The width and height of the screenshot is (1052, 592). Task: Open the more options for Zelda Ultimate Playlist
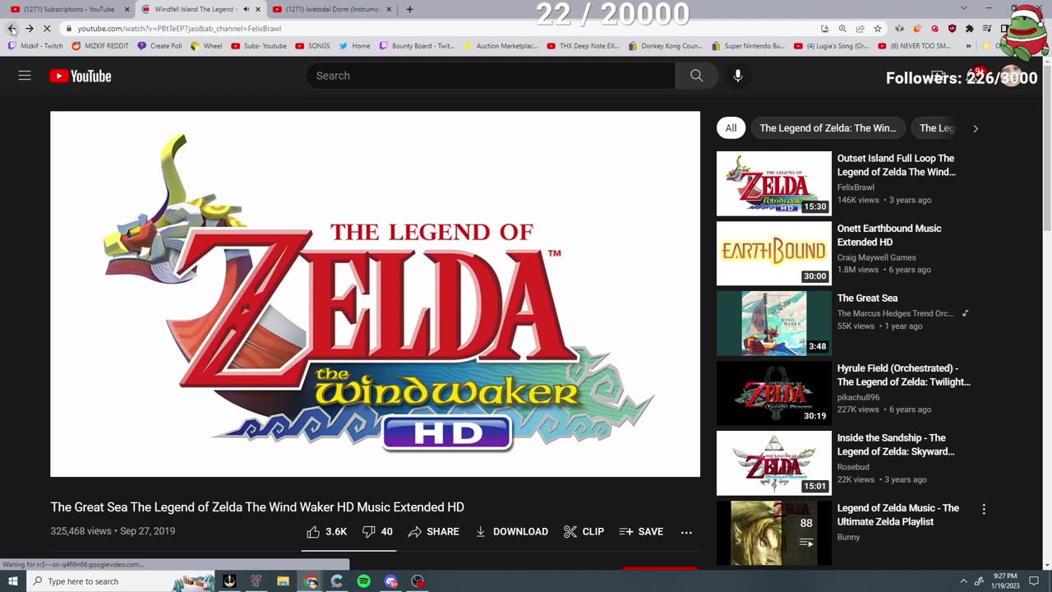pos(984,510)
